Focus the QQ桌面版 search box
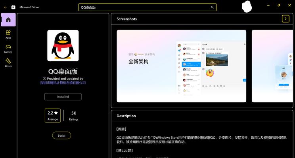Screen dimensions: 295x158 click(147, 8)
